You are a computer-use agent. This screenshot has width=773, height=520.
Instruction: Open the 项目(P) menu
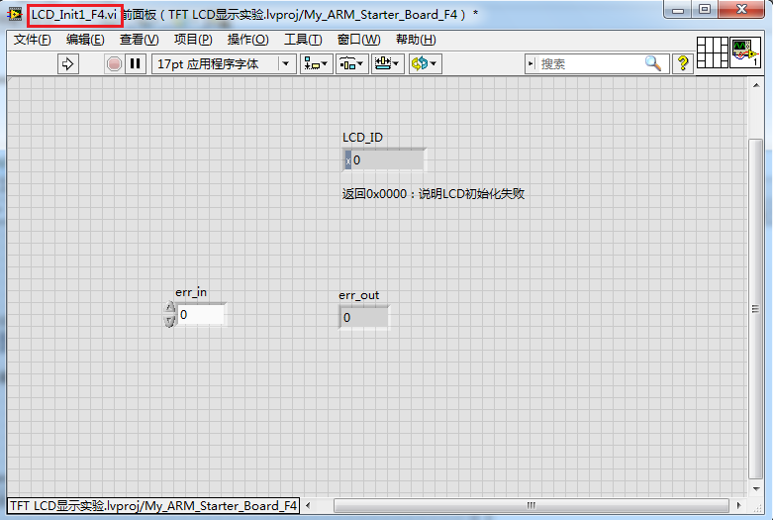[x=193, y=40]
